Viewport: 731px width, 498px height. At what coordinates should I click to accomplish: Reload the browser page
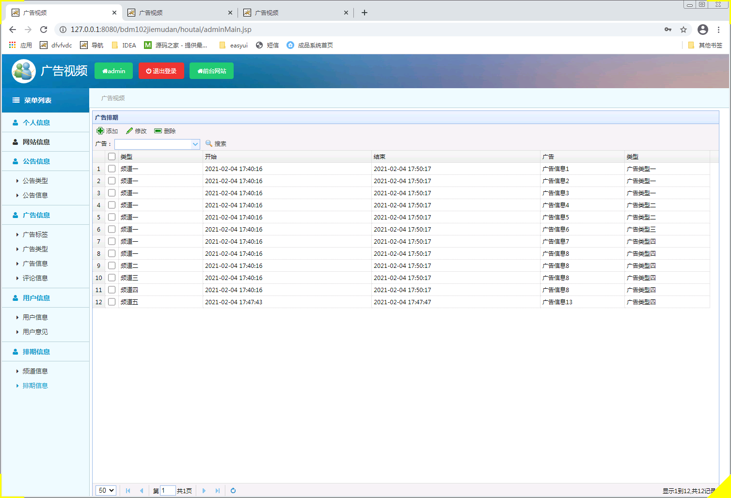click(x=44, y=30)
